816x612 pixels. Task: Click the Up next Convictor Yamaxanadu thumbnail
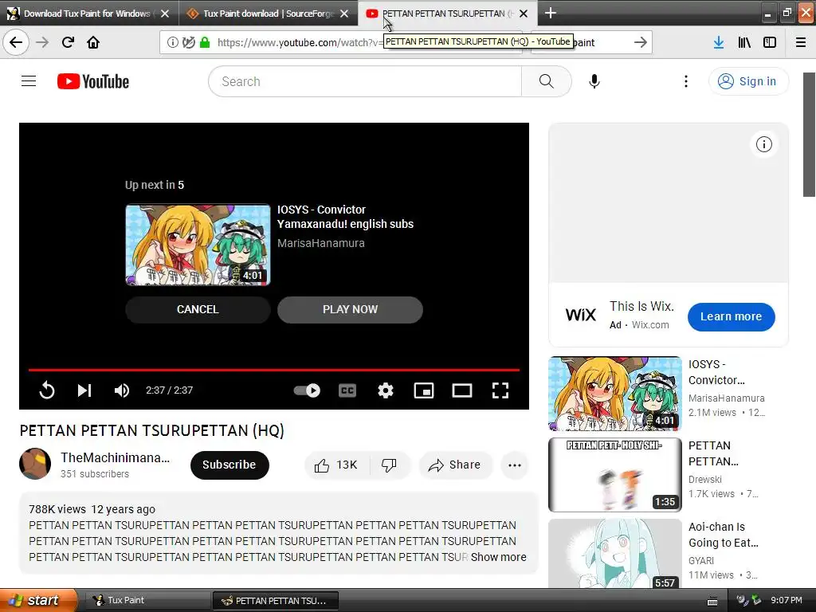[198, 245]
